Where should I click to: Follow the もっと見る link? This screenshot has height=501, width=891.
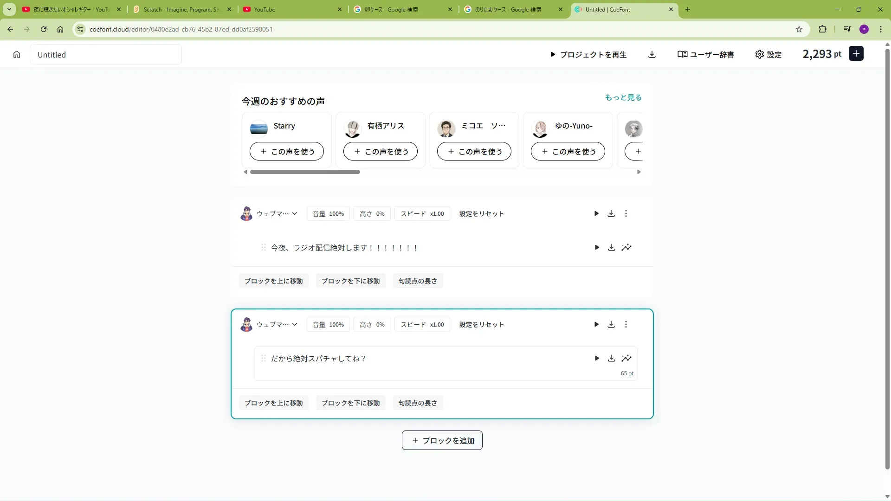pyautogui.click(x=623, y=97)
